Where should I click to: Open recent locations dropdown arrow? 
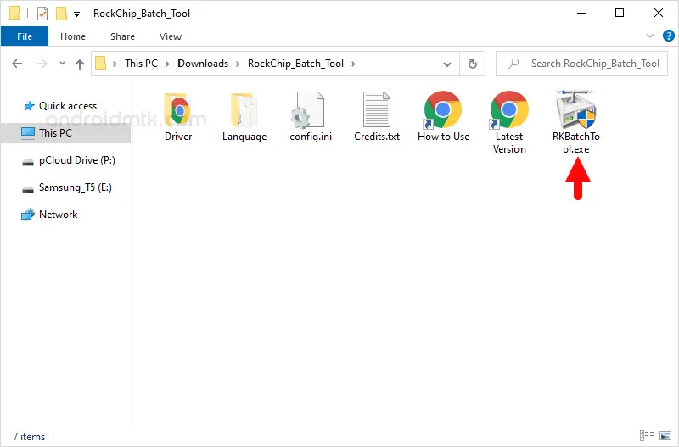pyautogui.click(x=62, y=64)
